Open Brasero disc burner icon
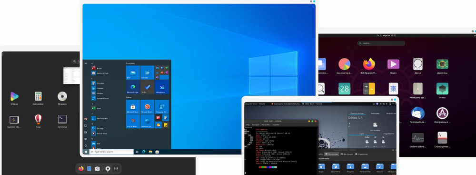Image resolution: width=476 pixels, height=175 pixels. click(x=62, y=96)
